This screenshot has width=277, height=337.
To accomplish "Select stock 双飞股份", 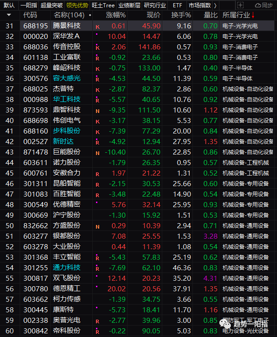I will click(67, 278).
